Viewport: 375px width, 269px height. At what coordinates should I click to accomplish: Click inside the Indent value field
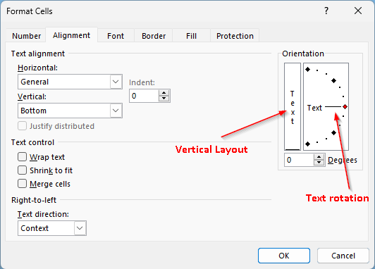click(144, 96)
